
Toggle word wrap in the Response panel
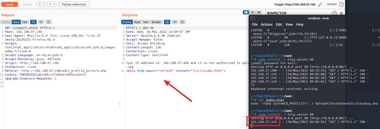coord(167,22)
